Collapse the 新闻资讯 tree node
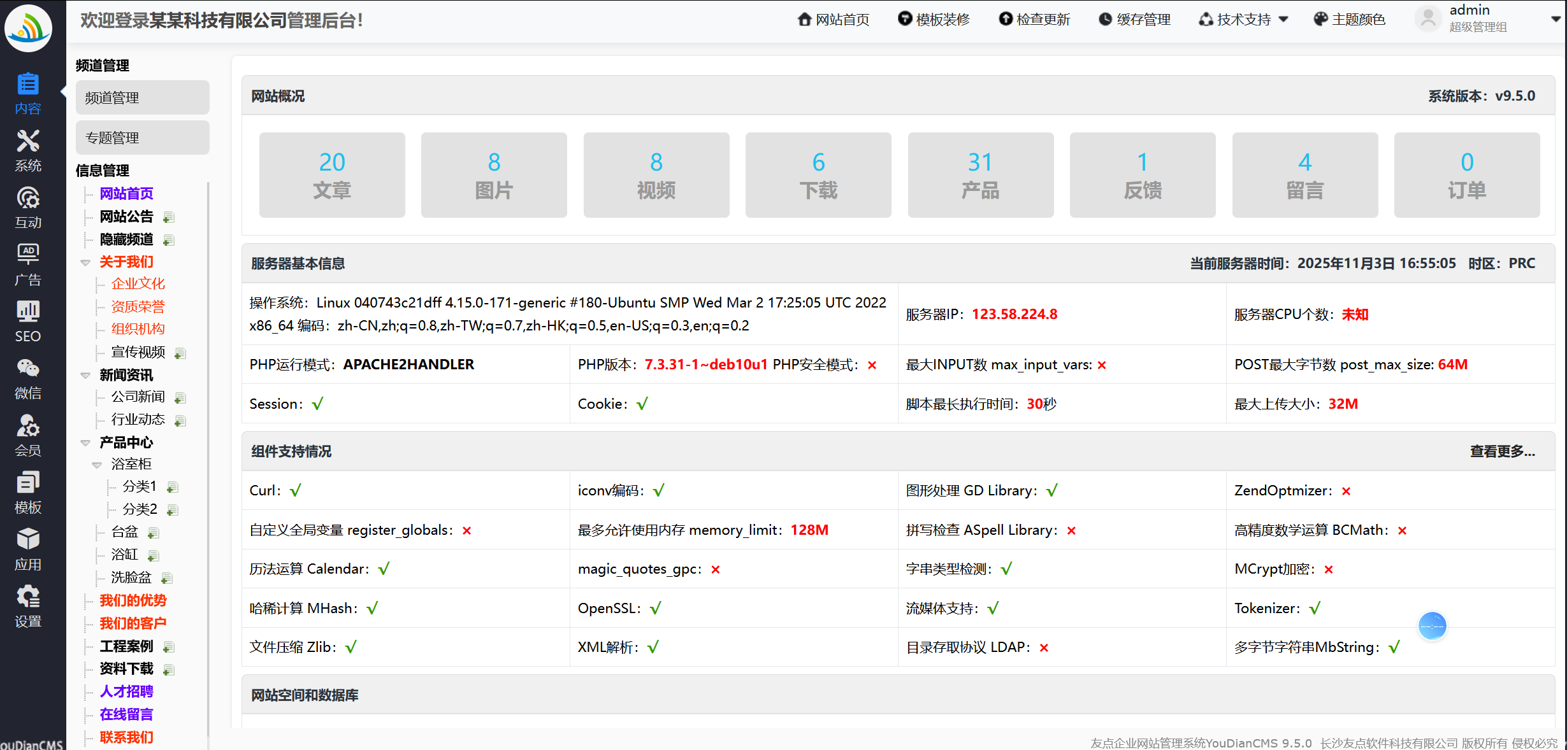 point(85,376)
